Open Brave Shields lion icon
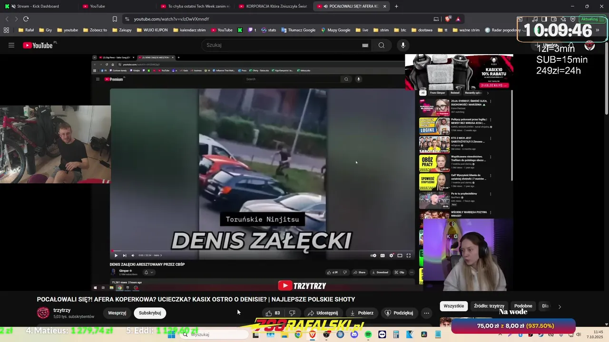 (x=448, y=19)
